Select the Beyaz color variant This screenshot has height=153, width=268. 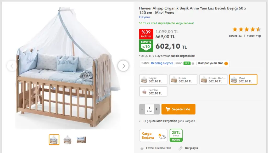(153, 80)
